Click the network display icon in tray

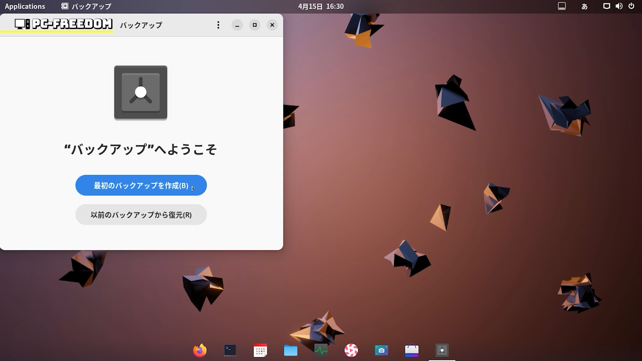click(x=606, y=6)
